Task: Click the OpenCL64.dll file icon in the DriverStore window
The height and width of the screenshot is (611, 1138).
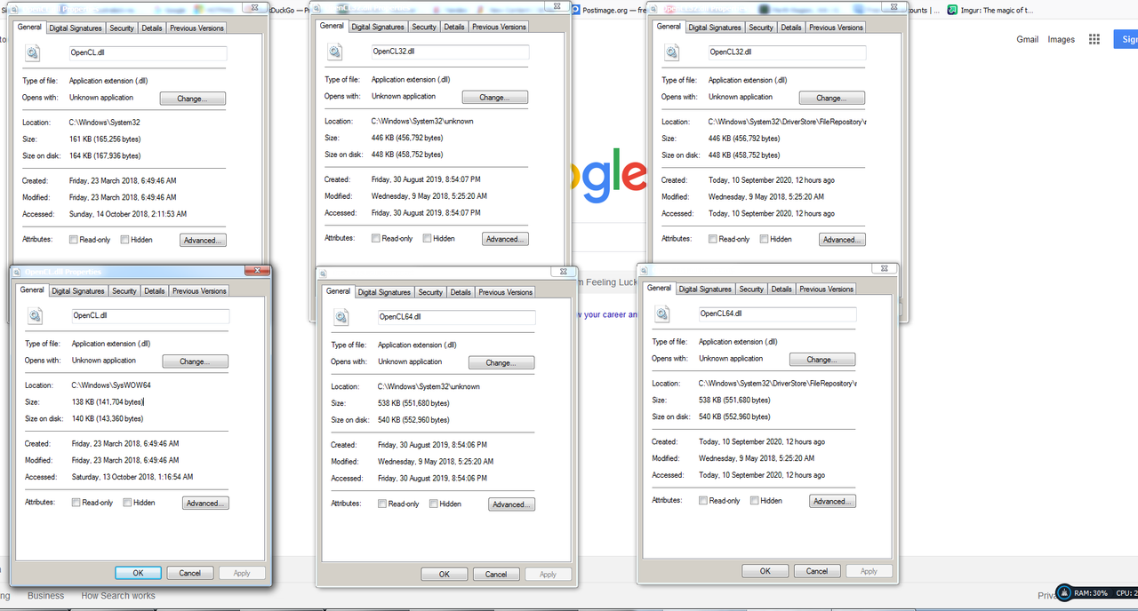Action: [x=662, y=313]
